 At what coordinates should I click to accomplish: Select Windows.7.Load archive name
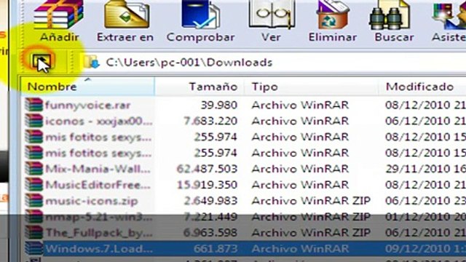pyautogui.click(x=99, y=249)
